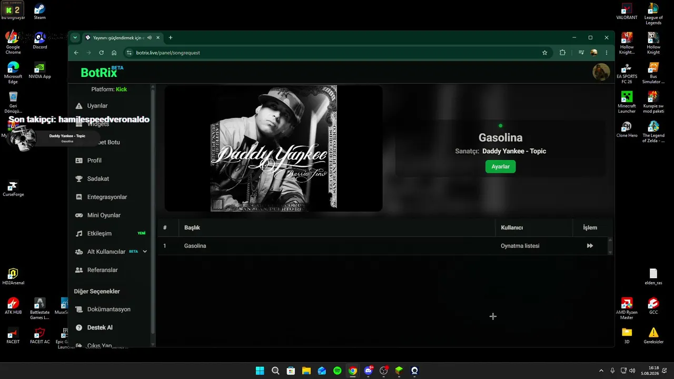674x379 pixels.
Task: Click the green Ayarlar button
Action: (x=500, y=166)
